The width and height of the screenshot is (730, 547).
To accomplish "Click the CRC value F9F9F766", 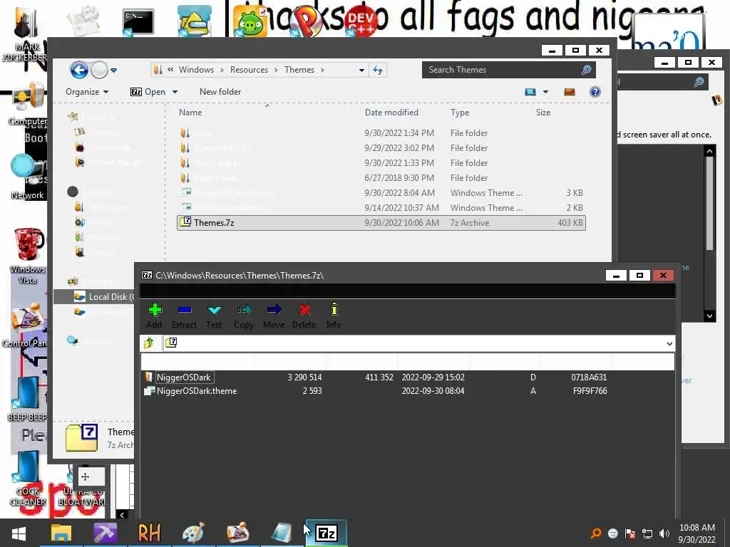I will coord(590,391).
